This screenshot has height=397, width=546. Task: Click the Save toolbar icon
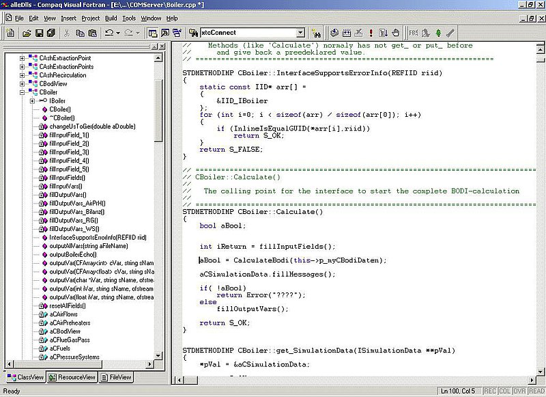[40, 33]
